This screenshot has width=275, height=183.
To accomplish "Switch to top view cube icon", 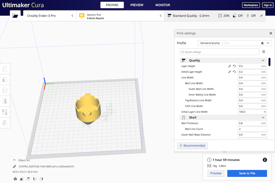I will click(x=28, y=179).
